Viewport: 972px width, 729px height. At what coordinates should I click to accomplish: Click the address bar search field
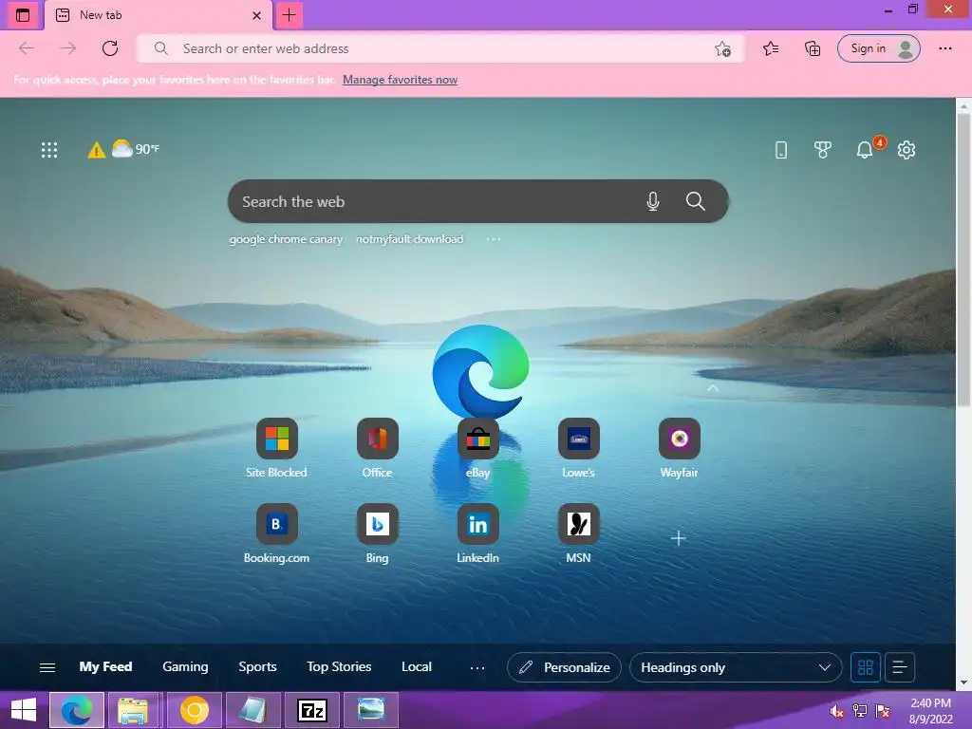pos(440,48)
